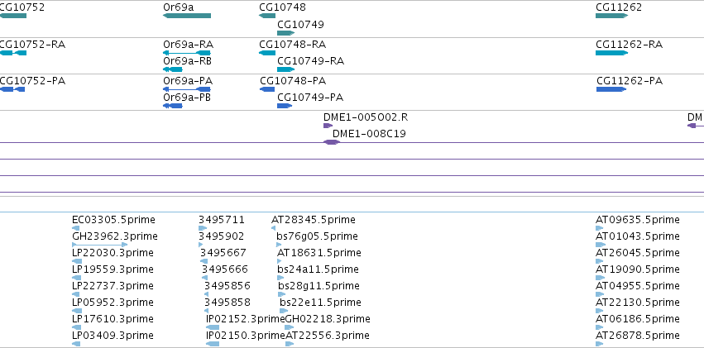
Task: Click the IP02152.3prime label
Action: [246, 319]
